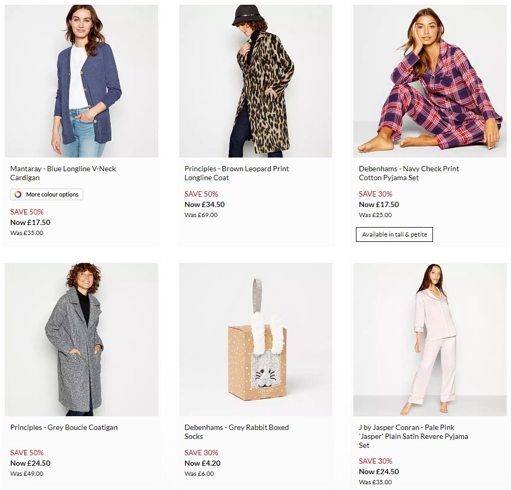Open Jasper Conran Pale Pink Pyjama Set
Screen dimensions: 511x490
click(413, 436)
